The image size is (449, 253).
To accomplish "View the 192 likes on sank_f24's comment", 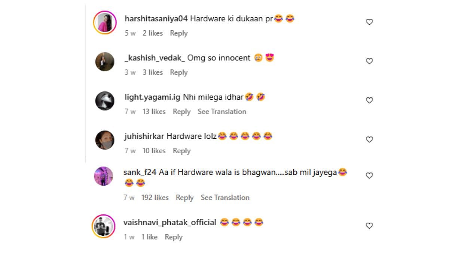I will [x=155, y=198].
